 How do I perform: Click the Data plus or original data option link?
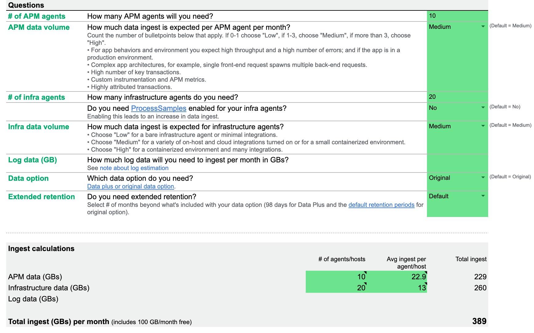pyautogui.click(x=130, y=186)
